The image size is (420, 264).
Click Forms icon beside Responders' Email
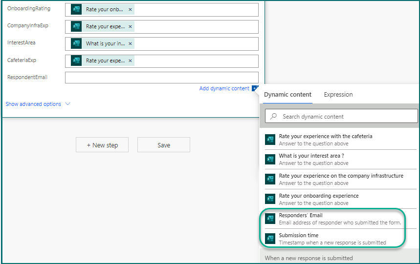(x=270, y=219)
